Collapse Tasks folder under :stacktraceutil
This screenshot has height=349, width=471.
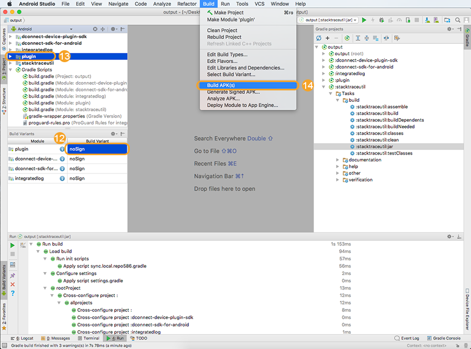(x=330, y=94)
